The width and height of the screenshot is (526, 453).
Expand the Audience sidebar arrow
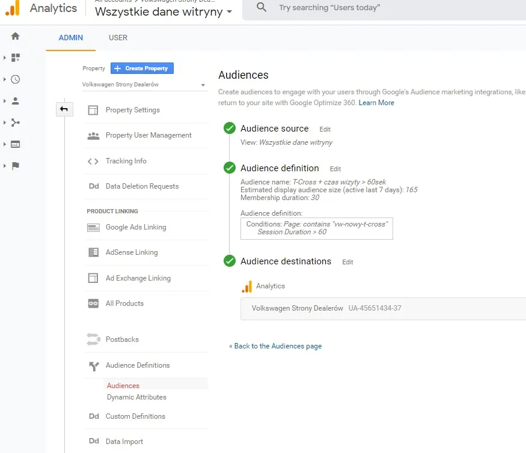pos(5,101)
